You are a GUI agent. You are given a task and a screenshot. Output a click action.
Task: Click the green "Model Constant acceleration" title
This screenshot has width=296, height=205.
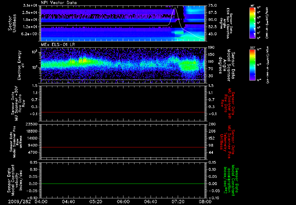point(231,180)
